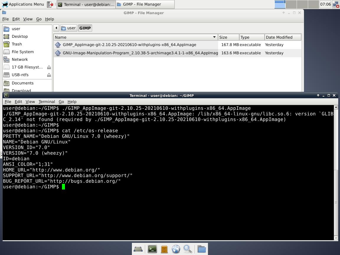Eject the 17 GB Filesystem volume

[49, 67]
